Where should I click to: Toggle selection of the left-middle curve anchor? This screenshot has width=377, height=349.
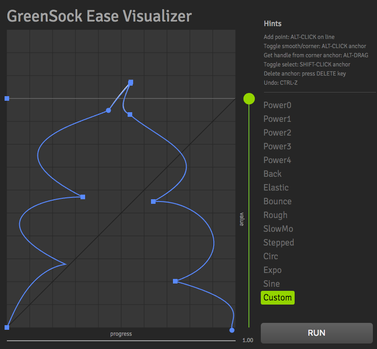pos(82,197)
